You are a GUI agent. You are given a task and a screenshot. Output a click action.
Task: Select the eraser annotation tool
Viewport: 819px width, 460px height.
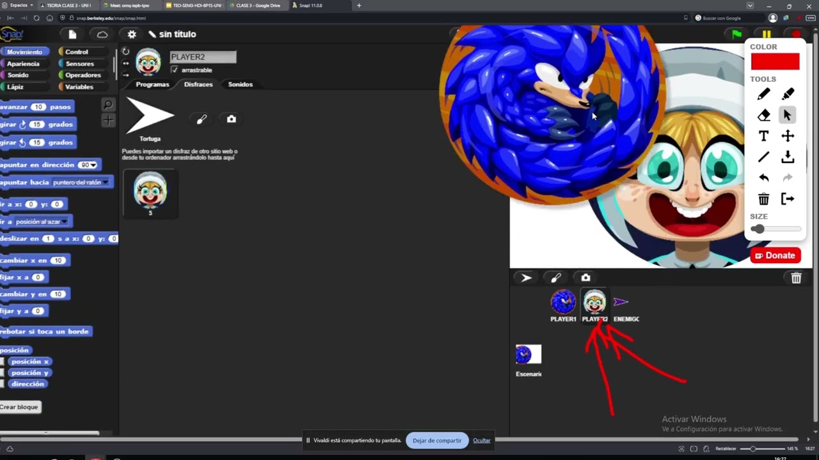point(763,116)
